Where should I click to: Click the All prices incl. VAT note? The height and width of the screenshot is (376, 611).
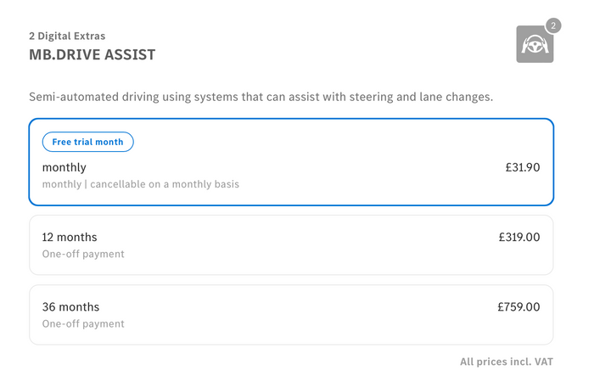tap(506, 362)
